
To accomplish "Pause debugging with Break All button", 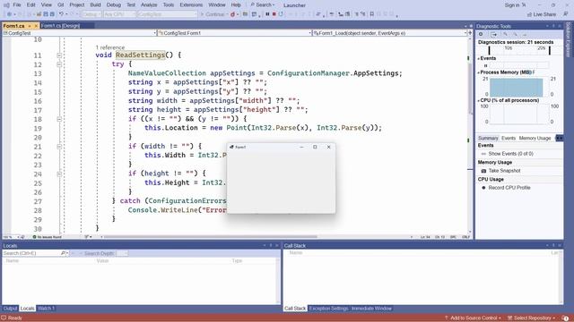I will (267, 14).
